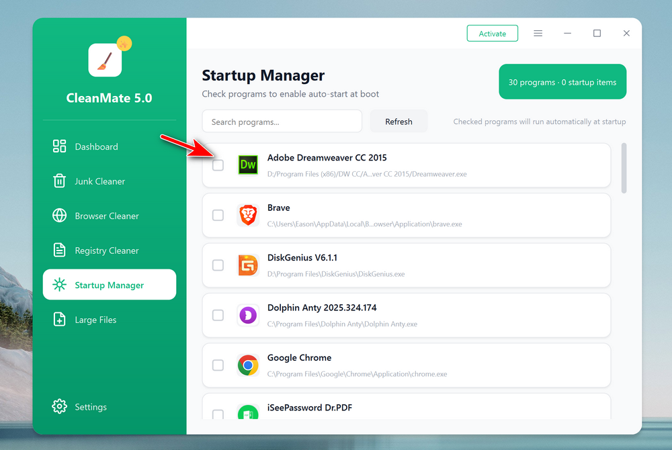Screen dimensions: 672x450
Task: Click the Brave browser icon
Action: pos(247,215)
